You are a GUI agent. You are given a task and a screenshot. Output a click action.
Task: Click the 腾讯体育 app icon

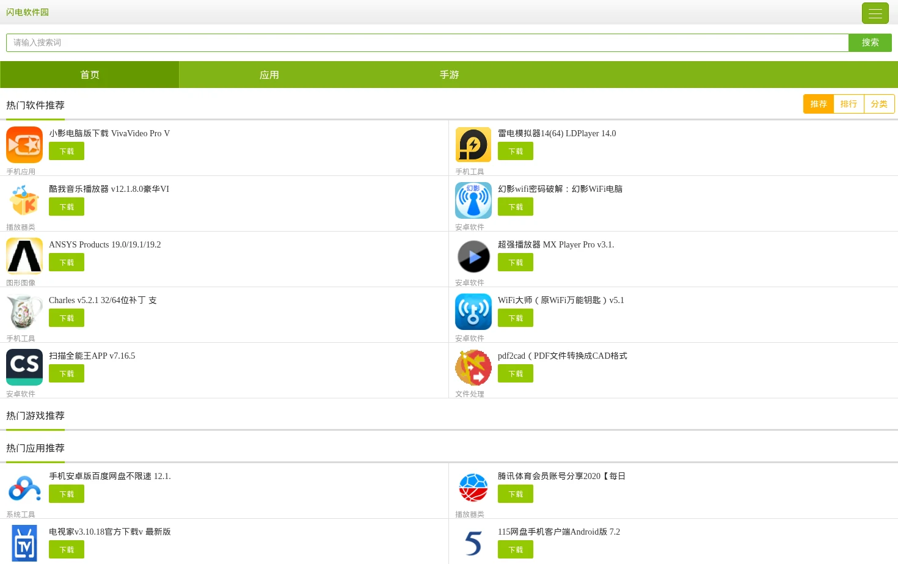click(473, 488)
